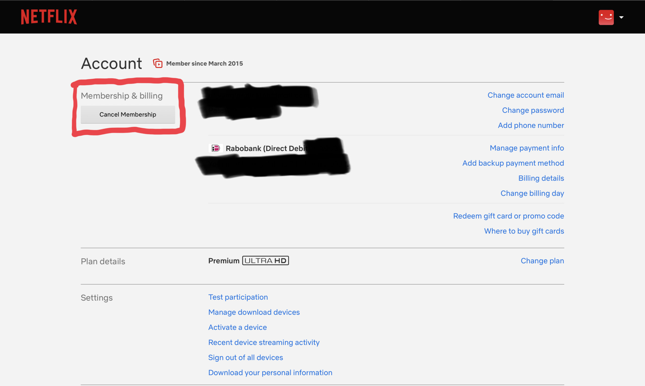Click the iDEAL payment icon
645x386 pixels.
[x=215, y=148]
